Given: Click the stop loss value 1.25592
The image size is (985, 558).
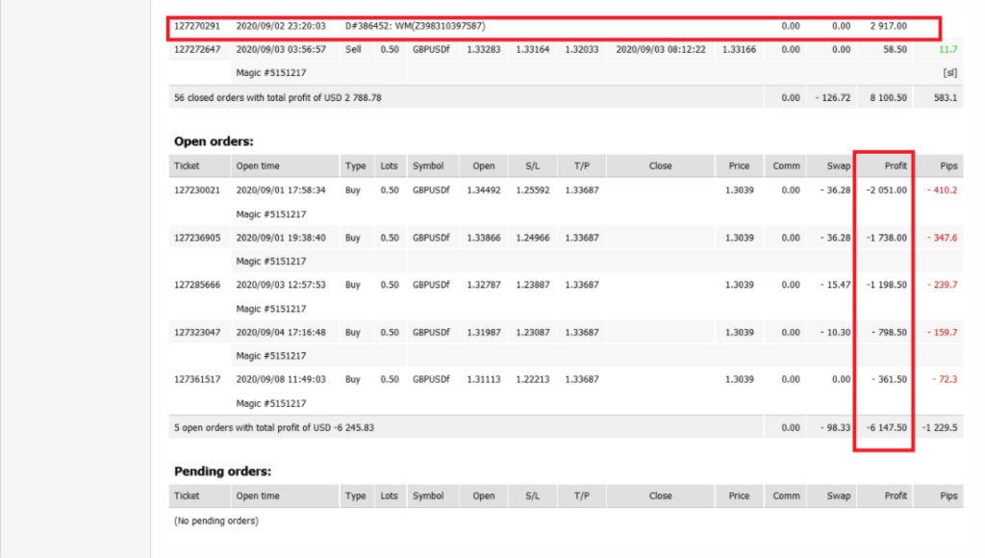Looking at the screenshot, I should point(533,190).
